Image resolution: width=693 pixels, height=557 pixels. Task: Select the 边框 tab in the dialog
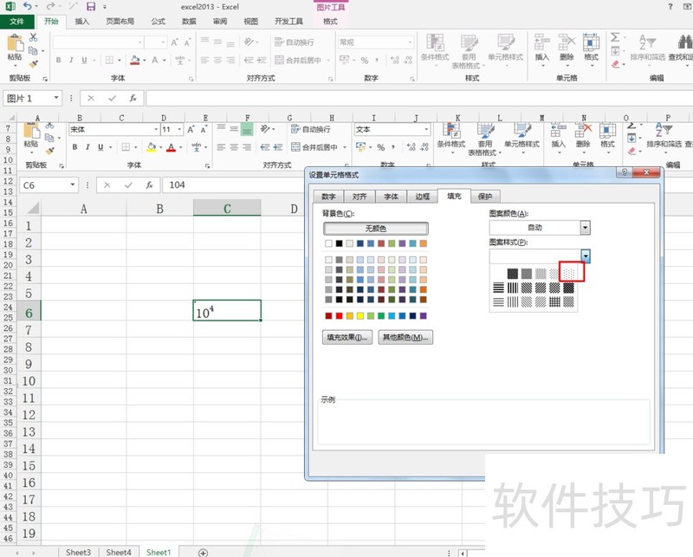pos(423,197)
